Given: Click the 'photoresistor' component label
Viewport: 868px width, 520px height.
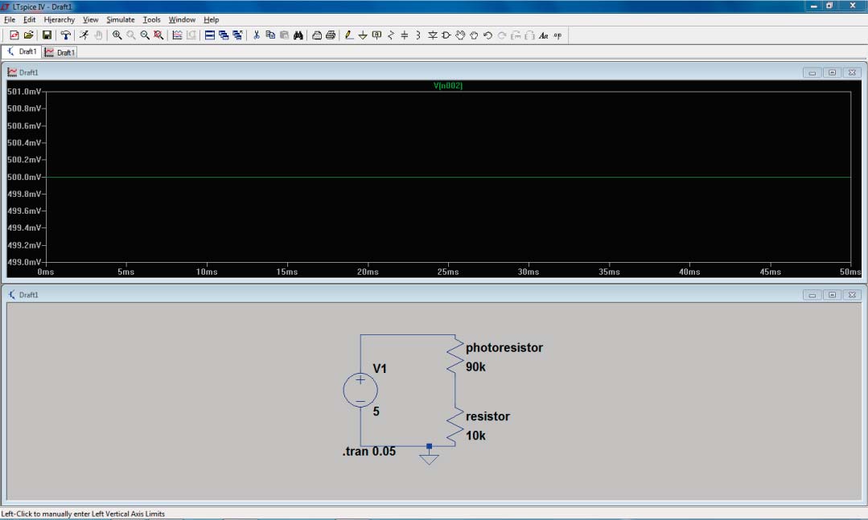Looking at the screenshot, I should [504, 347].
